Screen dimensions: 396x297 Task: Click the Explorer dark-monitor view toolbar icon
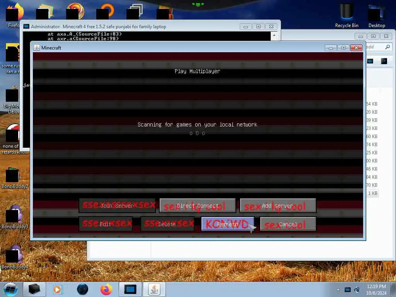point(370,61)
